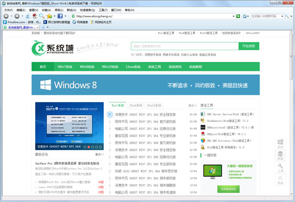Expand the favorites star dropdown arrow

coord(55,16)
